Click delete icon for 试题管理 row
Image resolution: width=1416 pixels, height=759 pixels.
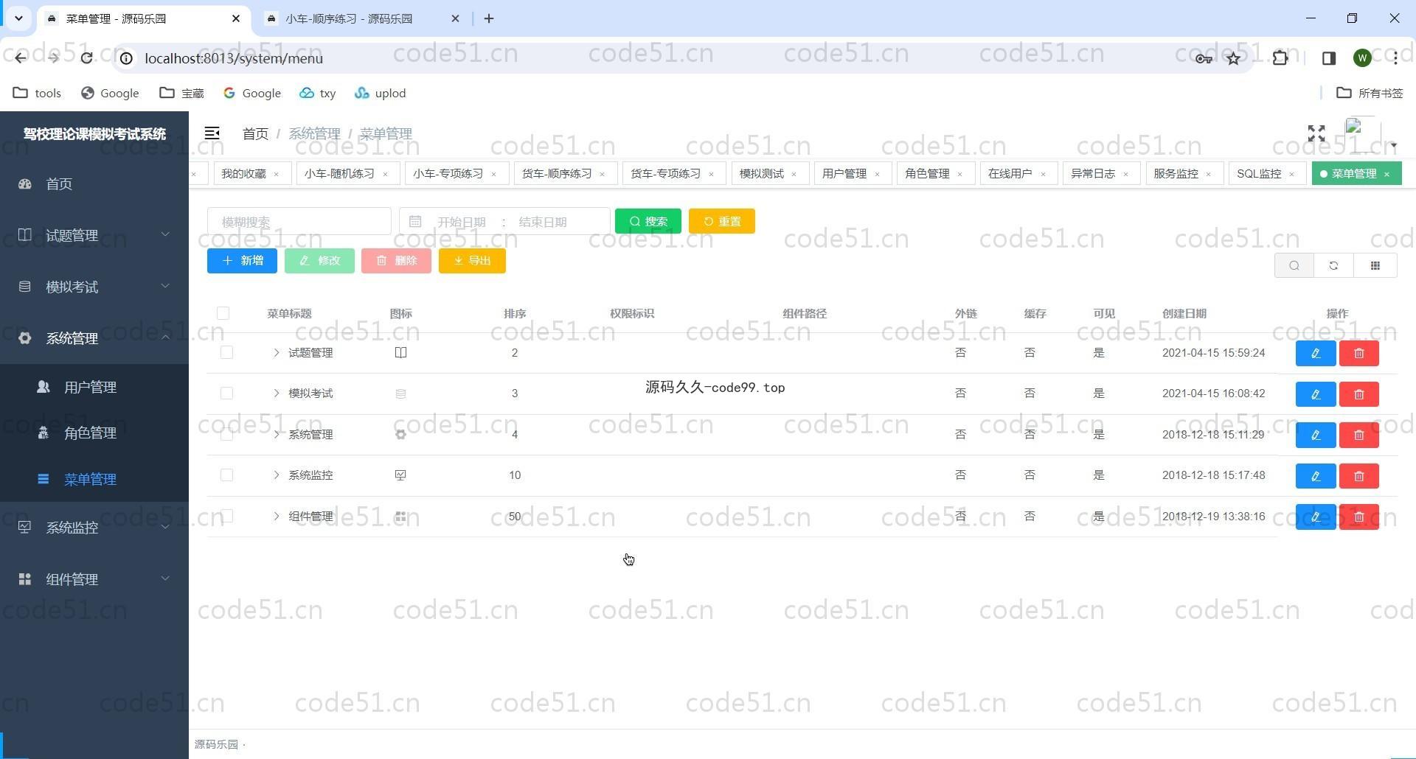1359,353
